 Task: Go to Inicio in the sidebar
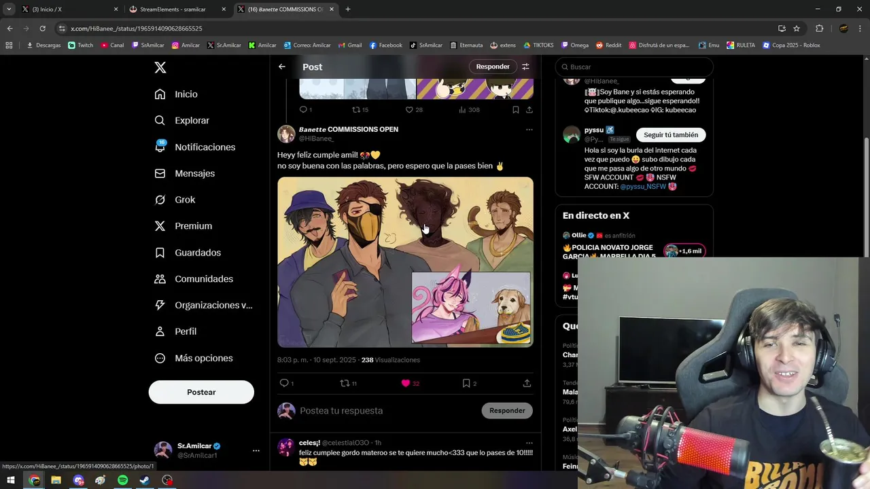177,94
